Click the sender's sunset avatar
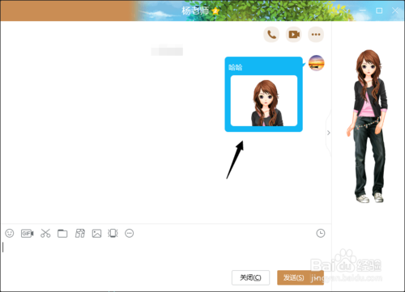 click(317, 63)
